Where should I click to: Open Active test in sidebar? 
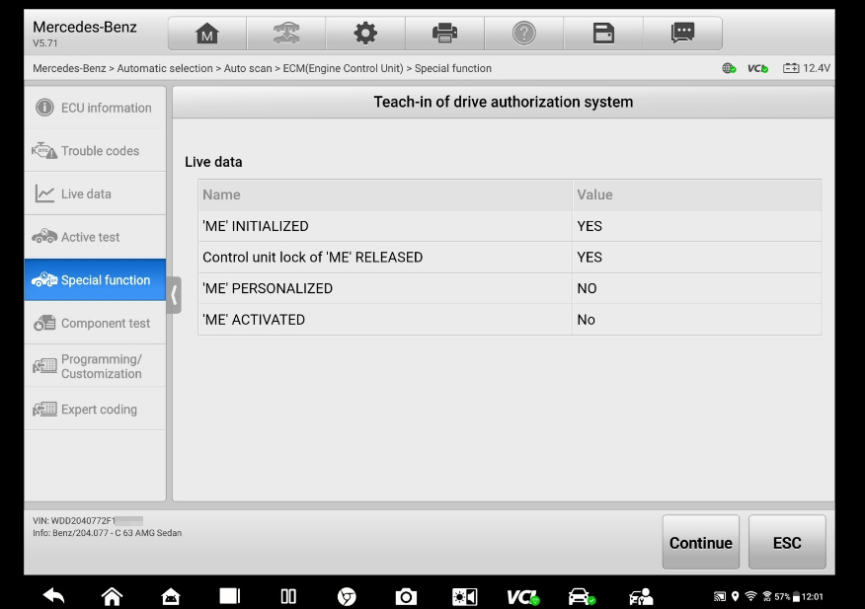tap(95, 237)
